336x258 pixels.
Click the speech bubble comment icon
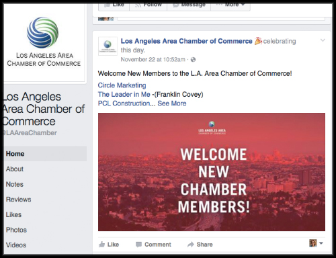[x=138, y=245]
